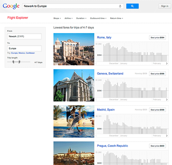
Task: Open the Geneva cathedral photo thumbnail
Action: pos(74,85)
